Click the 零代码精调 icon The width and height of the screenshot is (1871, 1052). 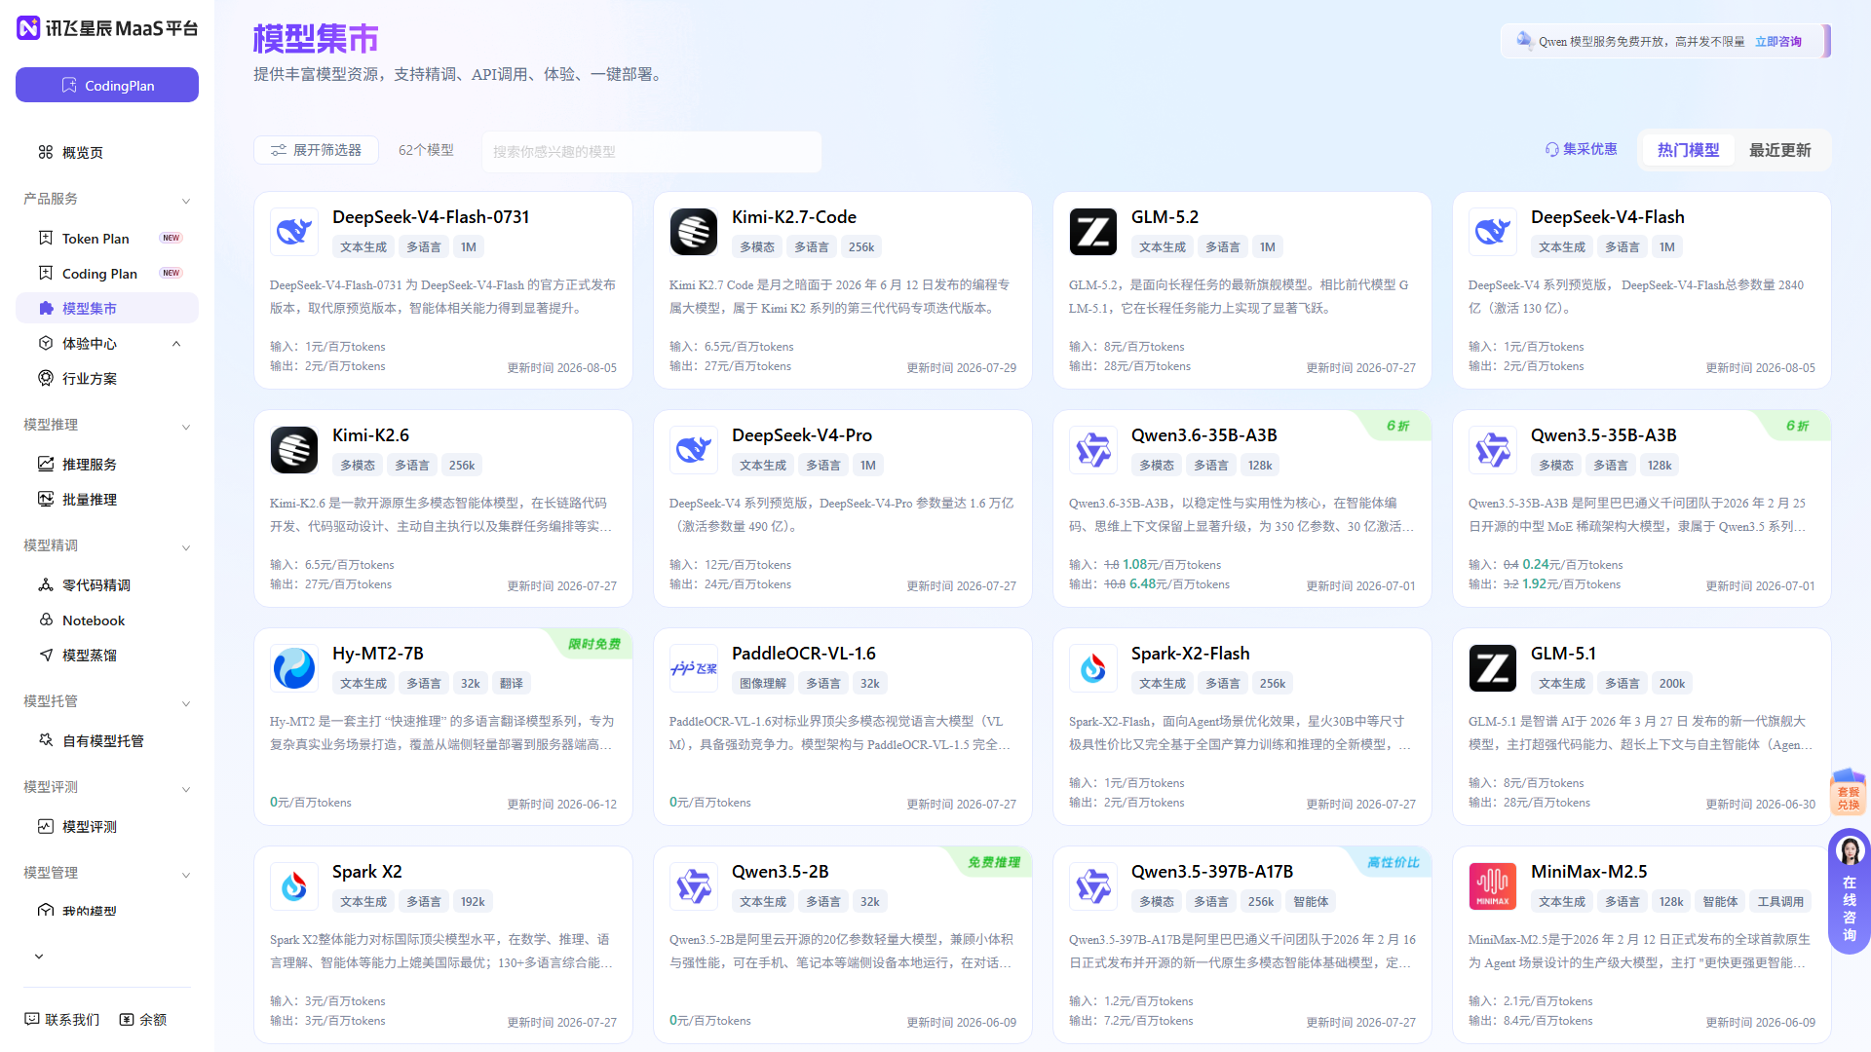pos(46,584)
